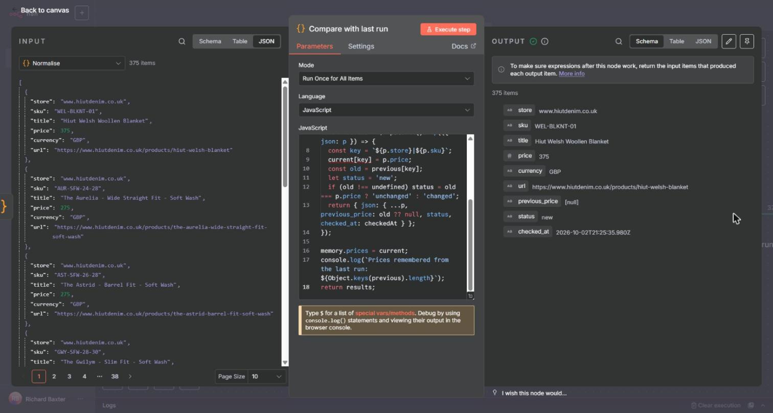Click the lightbulb icon beside I wish this node would

pos(495,393)
